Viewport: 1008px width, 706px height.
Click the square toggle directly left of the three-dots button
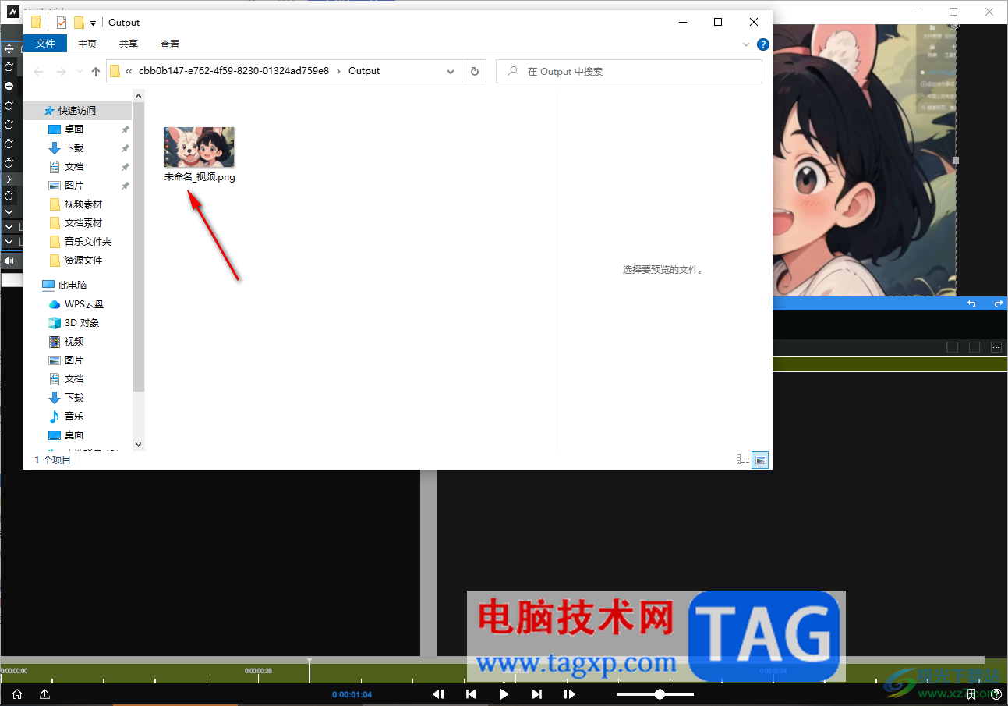pos(974,347)
